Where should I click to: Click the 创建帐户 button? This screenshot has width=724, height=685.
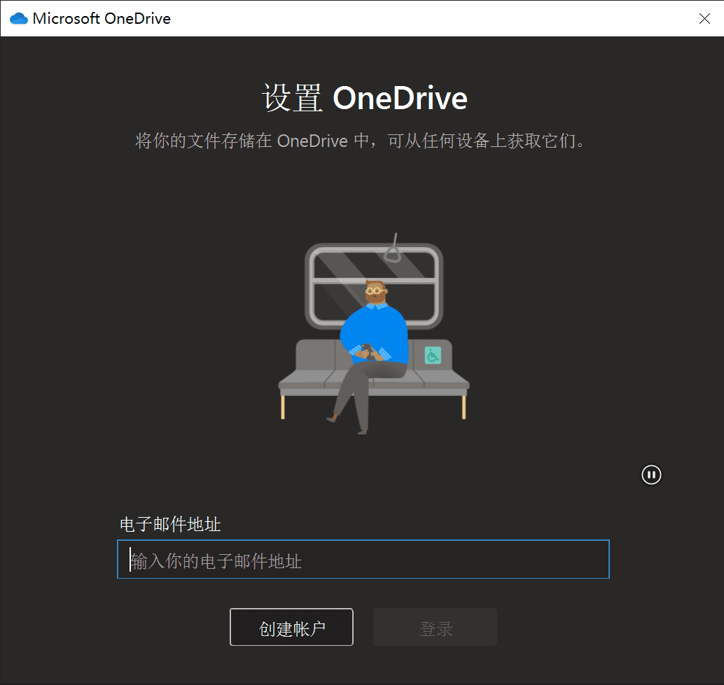pos(291,628)
